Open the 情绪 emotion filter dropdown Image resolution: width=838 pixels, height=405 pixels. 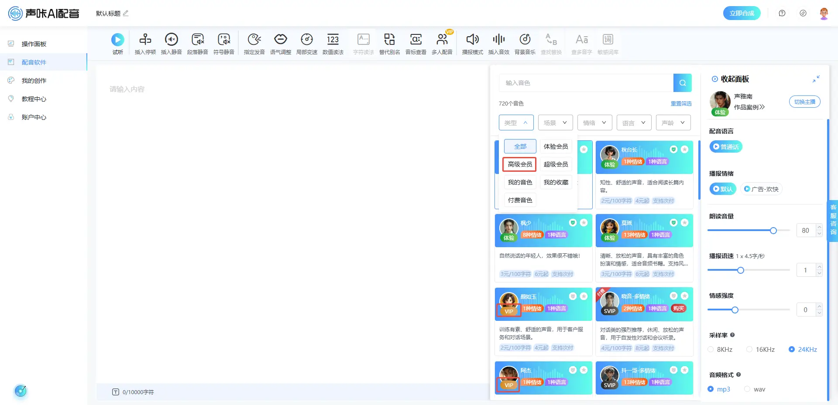594,123
